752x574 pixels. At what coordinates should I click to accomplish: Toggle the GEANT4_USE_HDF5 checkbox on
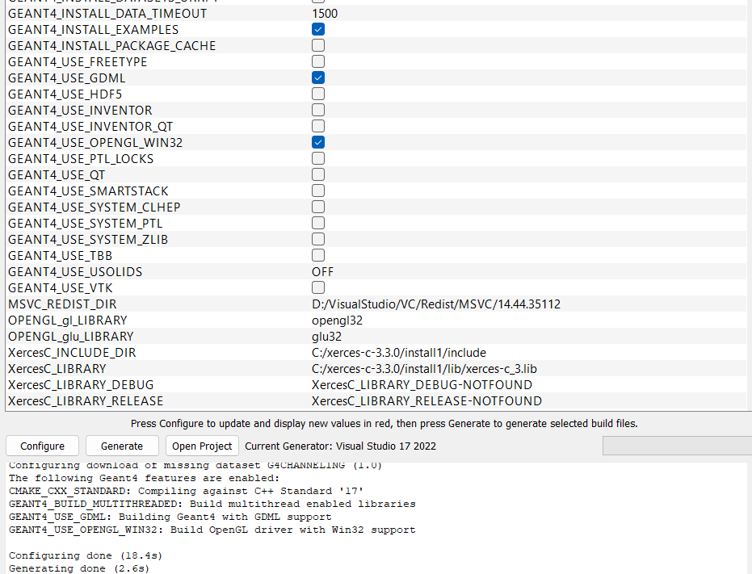(x=318, y=94)
